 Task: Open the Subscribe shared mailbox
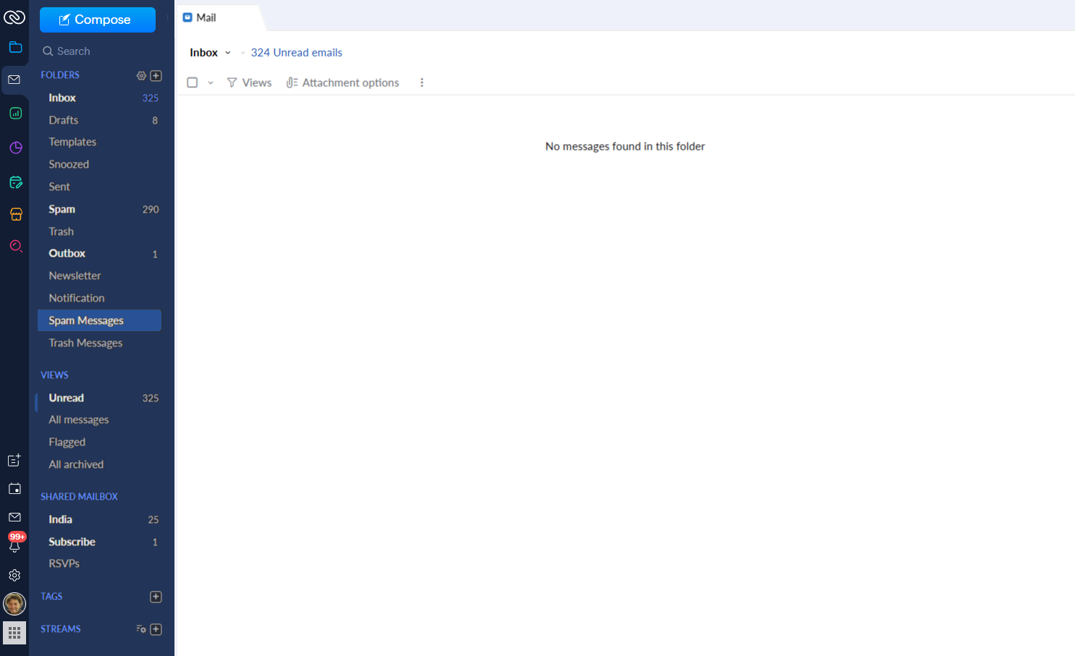click(x=100, y=542)
